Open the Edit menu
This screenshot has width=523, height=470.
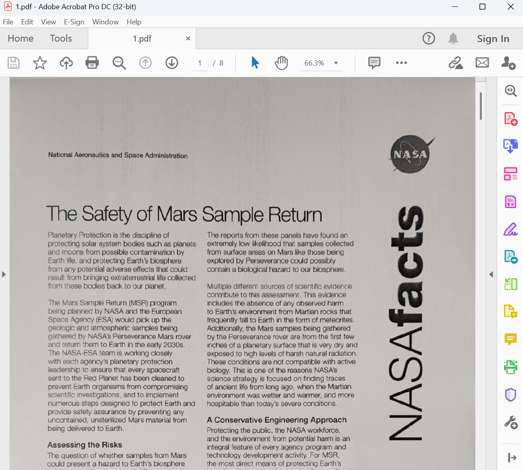tap(27, 22)
